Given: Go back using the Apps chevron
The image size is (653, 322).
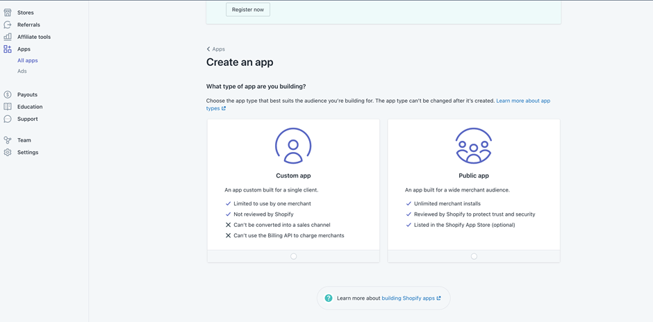Looking at the screenshot, I should click(x=208, y=49).
